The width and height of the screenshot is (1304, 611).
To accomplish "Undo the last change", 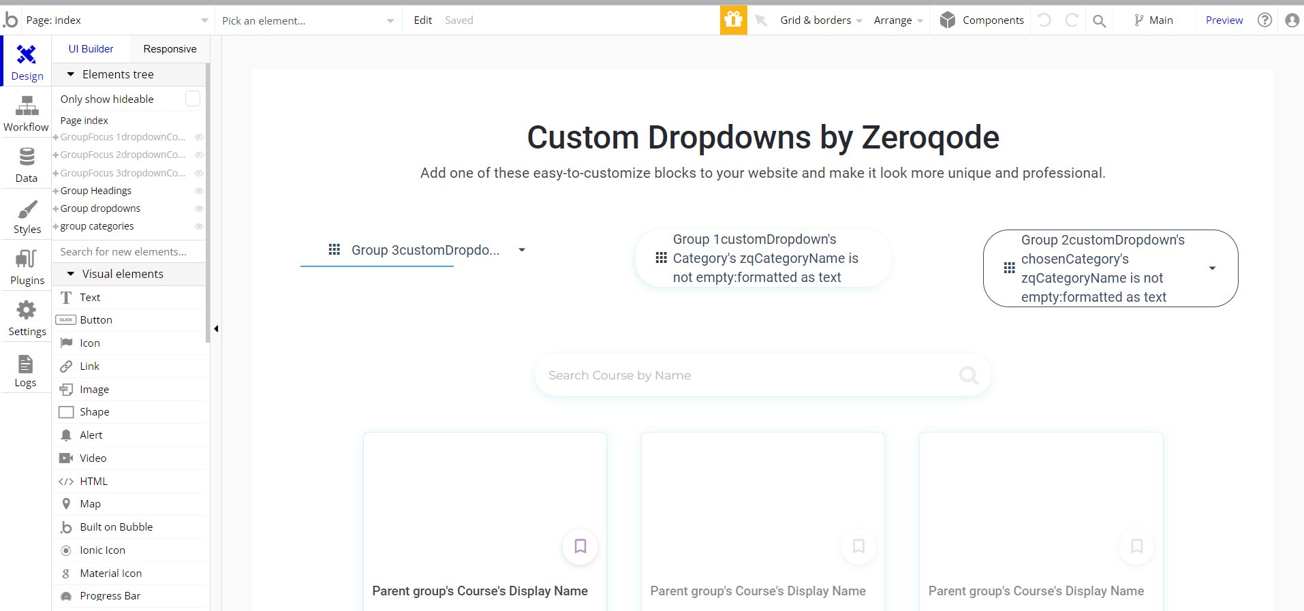I will click(x=1044, y=20).
